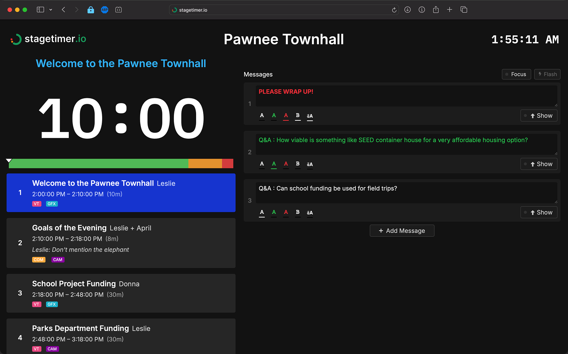Open a new tab with plus icon
This screenshot has height=354, width=568.
coord(449,10)
